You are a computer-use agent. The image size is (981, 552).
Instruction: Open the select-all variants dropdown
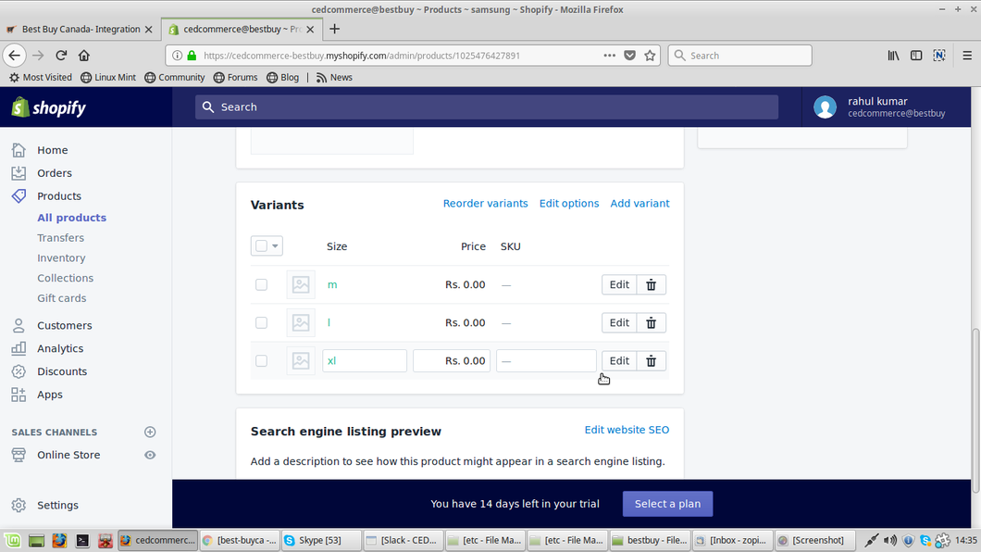coord(275,246)
